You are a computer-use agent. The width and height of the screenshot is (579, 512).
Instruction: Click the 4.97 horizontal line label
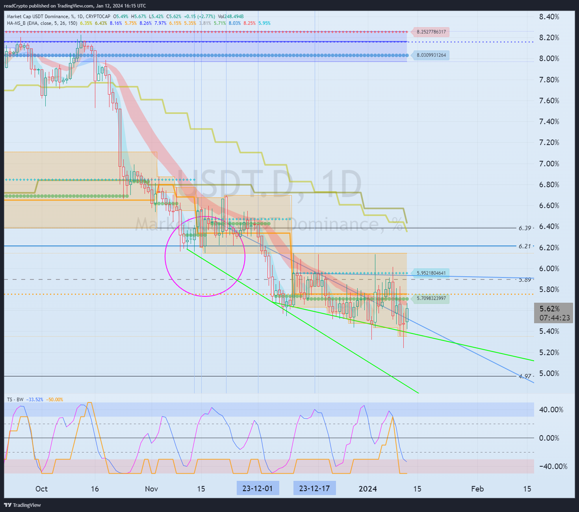pyautogui.click(x=525, y=376)
